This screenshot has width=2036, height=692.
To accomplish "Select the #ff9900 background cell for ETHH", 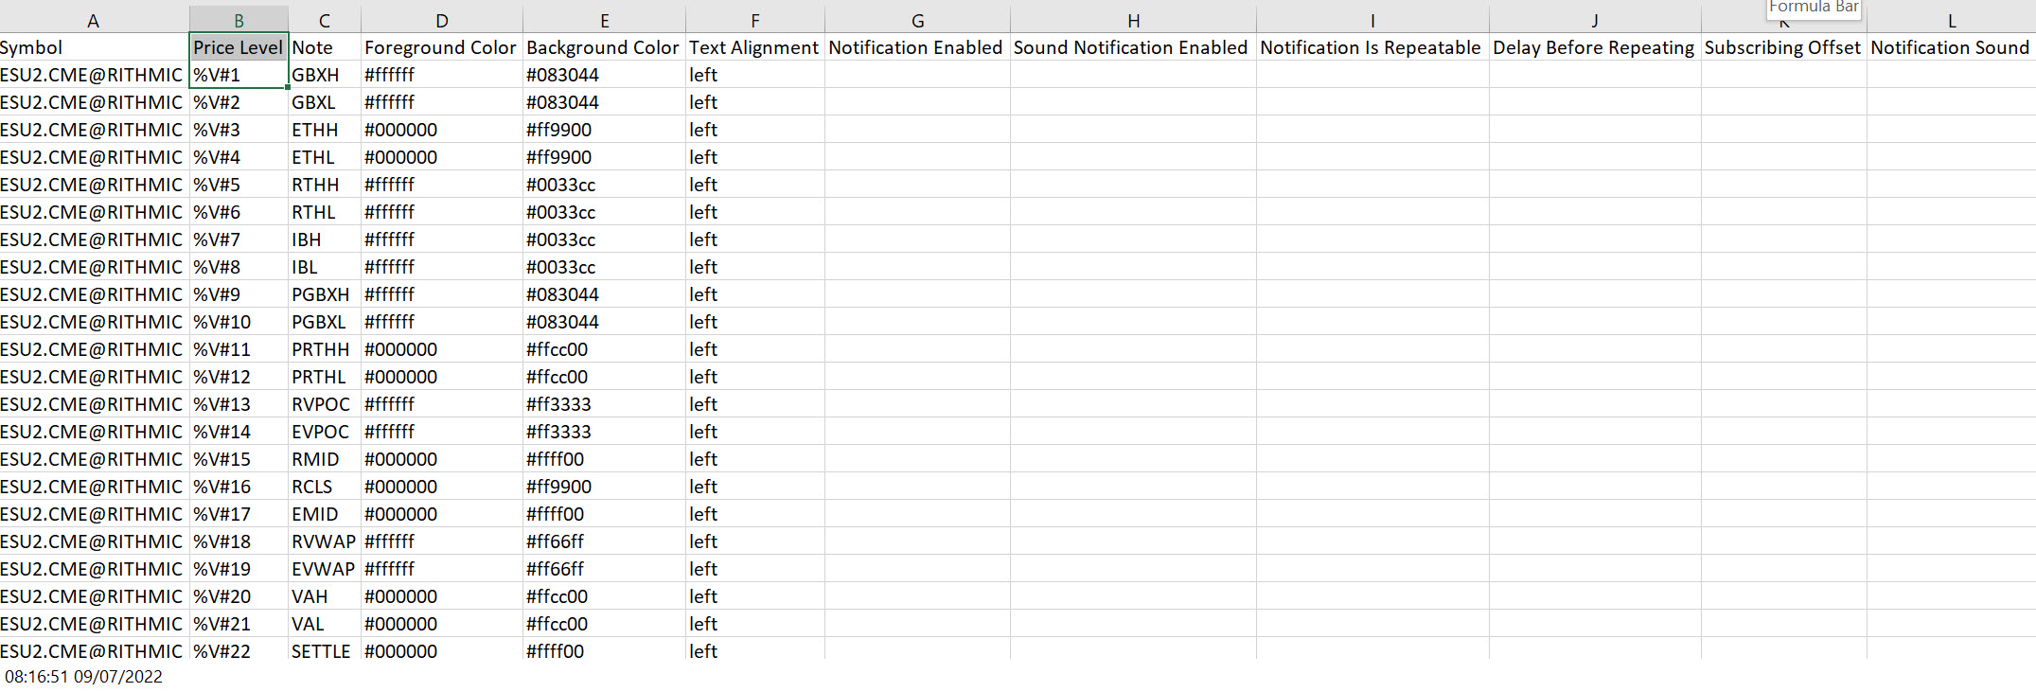I will coord(604,130).
